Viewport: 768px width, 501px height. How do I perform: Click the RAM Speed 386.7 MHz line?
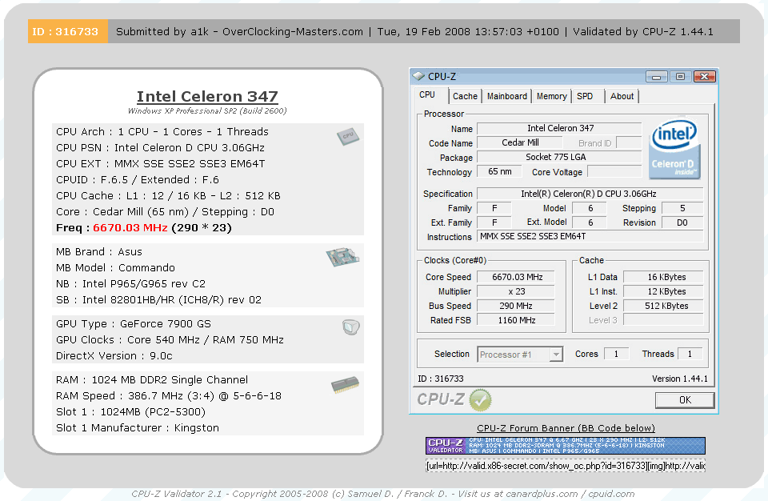click(x=169, y=395)
